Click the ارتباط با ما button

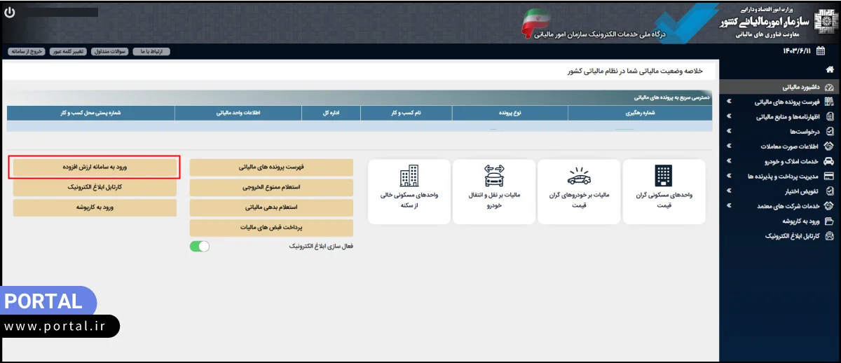[151, 51]
